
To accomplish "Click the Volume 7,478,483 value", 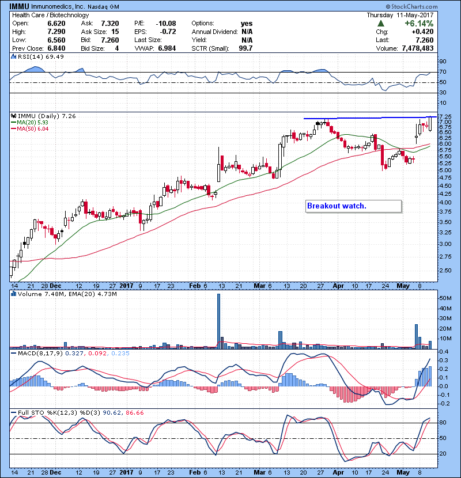I will click(418, 48).
